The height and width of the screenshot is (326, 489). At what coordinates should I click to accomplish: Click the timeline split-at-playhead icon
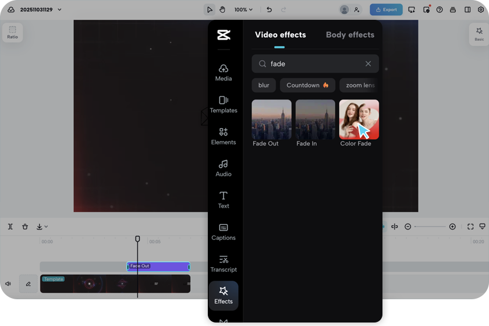point(395,226)
